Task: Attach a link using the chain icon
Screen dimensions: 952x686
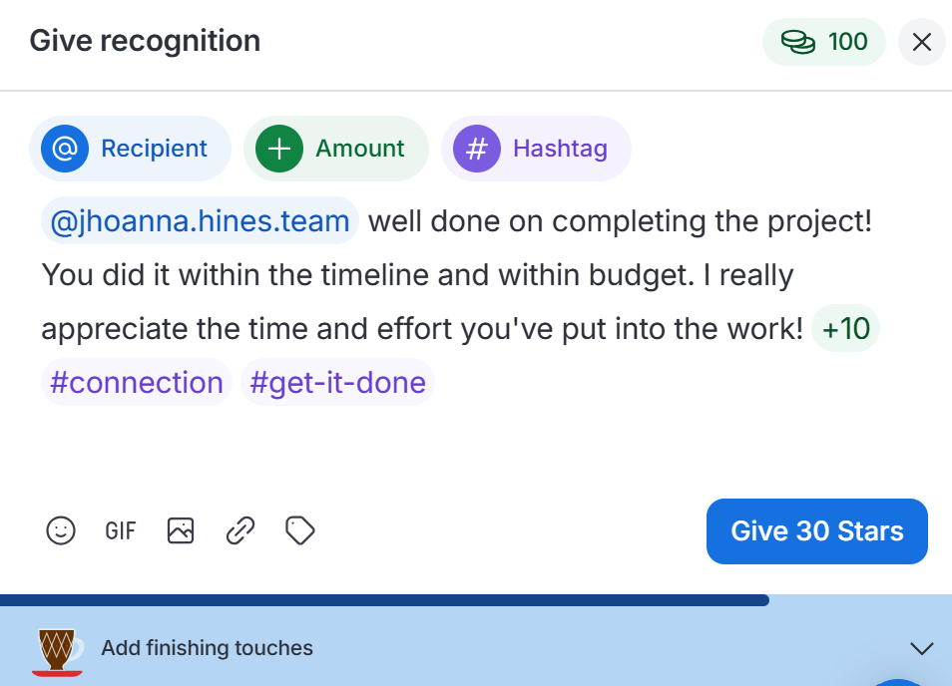Action: point(239,530)
